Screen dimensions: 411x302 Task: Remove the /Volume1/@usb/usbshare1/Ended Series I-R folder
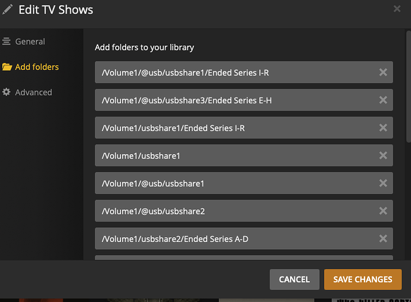[x=383, y=73]
